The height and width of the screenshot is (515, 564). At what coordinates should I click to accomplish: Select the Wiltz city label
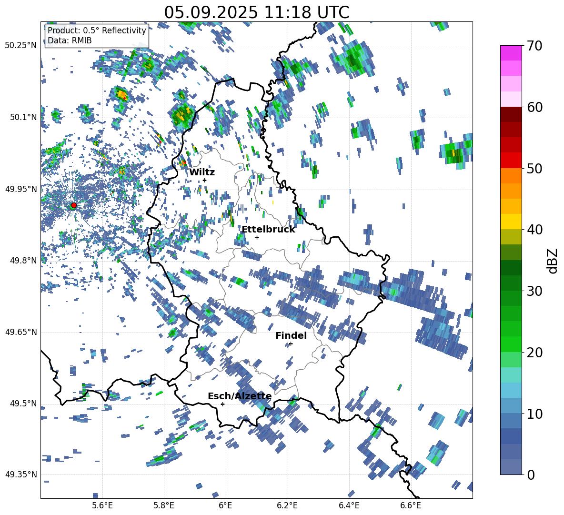coord(202,172)
